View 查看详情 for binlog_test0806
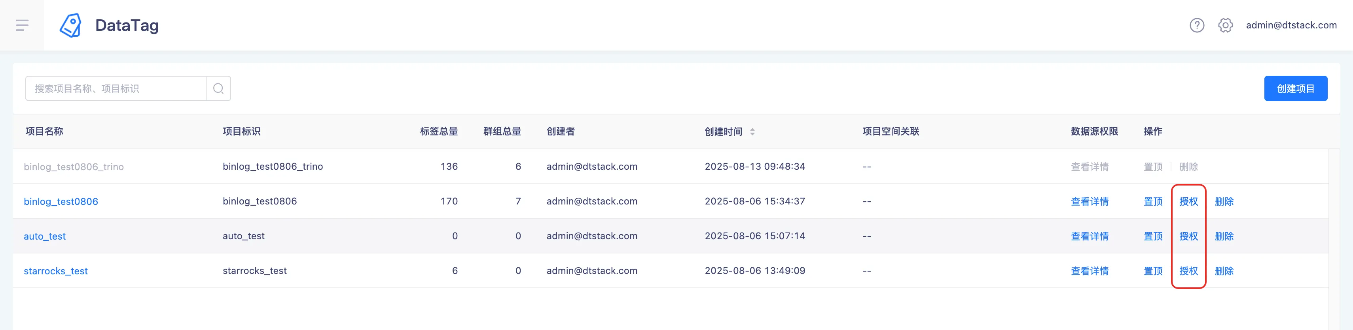This screenshot has width=1353, height=330. pos(1090,202)
